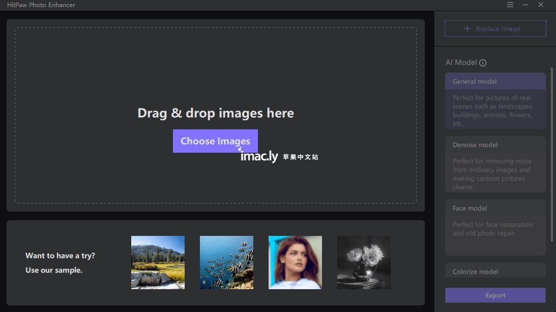
Task: Click the General model description text
Action: point(493,111)
